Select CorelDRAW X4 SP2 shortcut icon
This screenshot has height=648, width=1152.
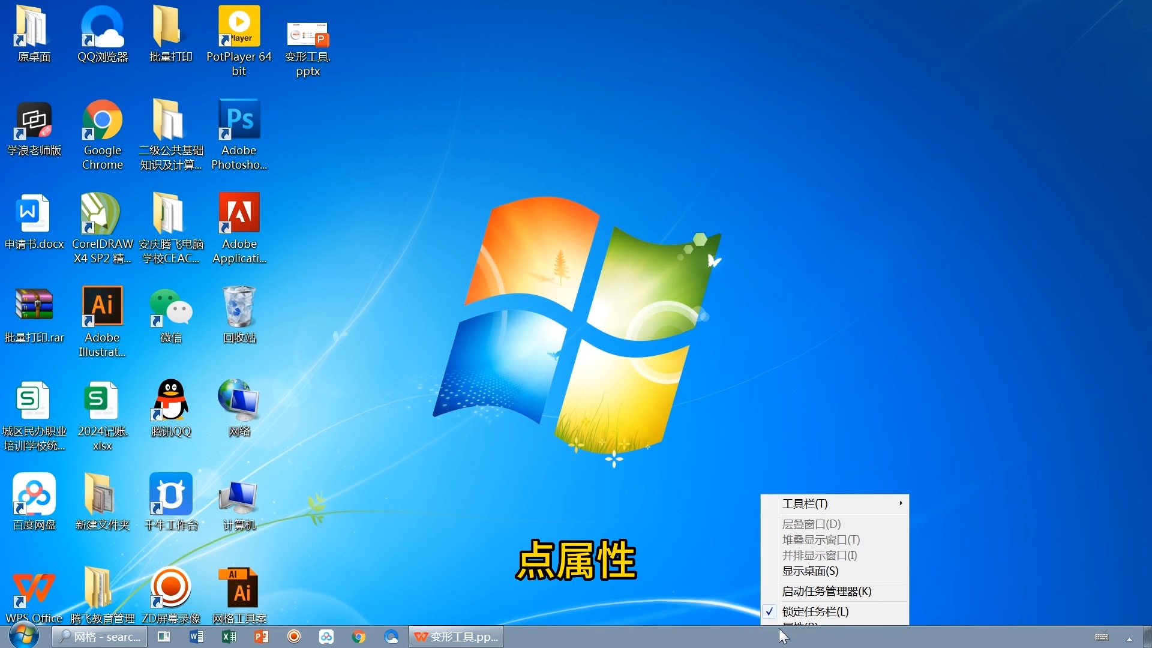pyautogui.click(x=103, y=229)
